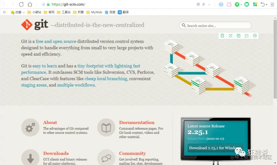277x165 pixels.
Task: Open the MyWeb bookmark folder
Action: [94, 12]
